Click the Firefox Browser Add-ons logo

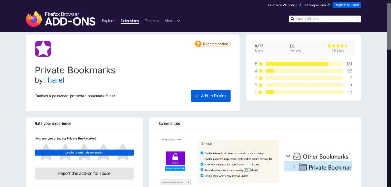tap(60, 19)
